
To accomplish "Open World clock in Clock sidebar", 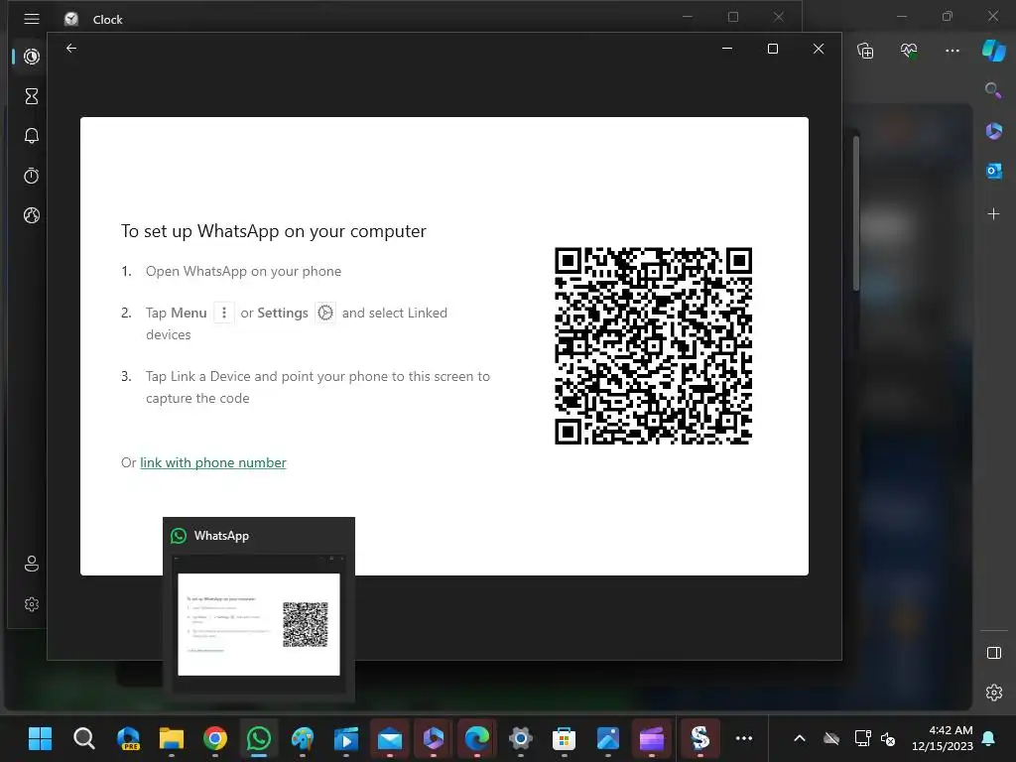I will (x=31, y=215).
